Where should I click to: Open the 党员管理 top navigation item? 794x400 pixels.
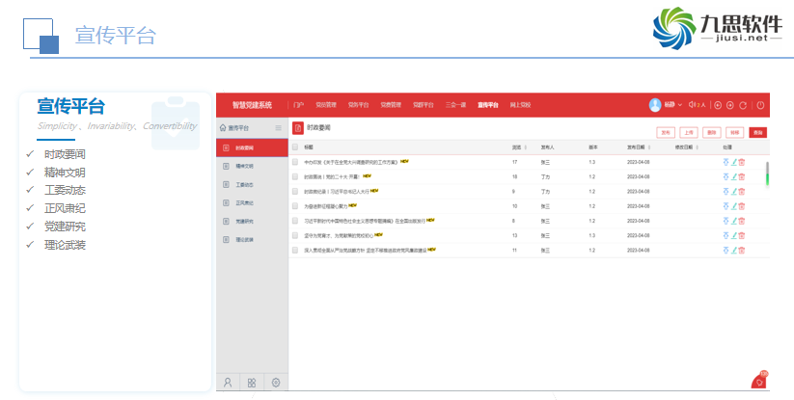coord(326,105)
